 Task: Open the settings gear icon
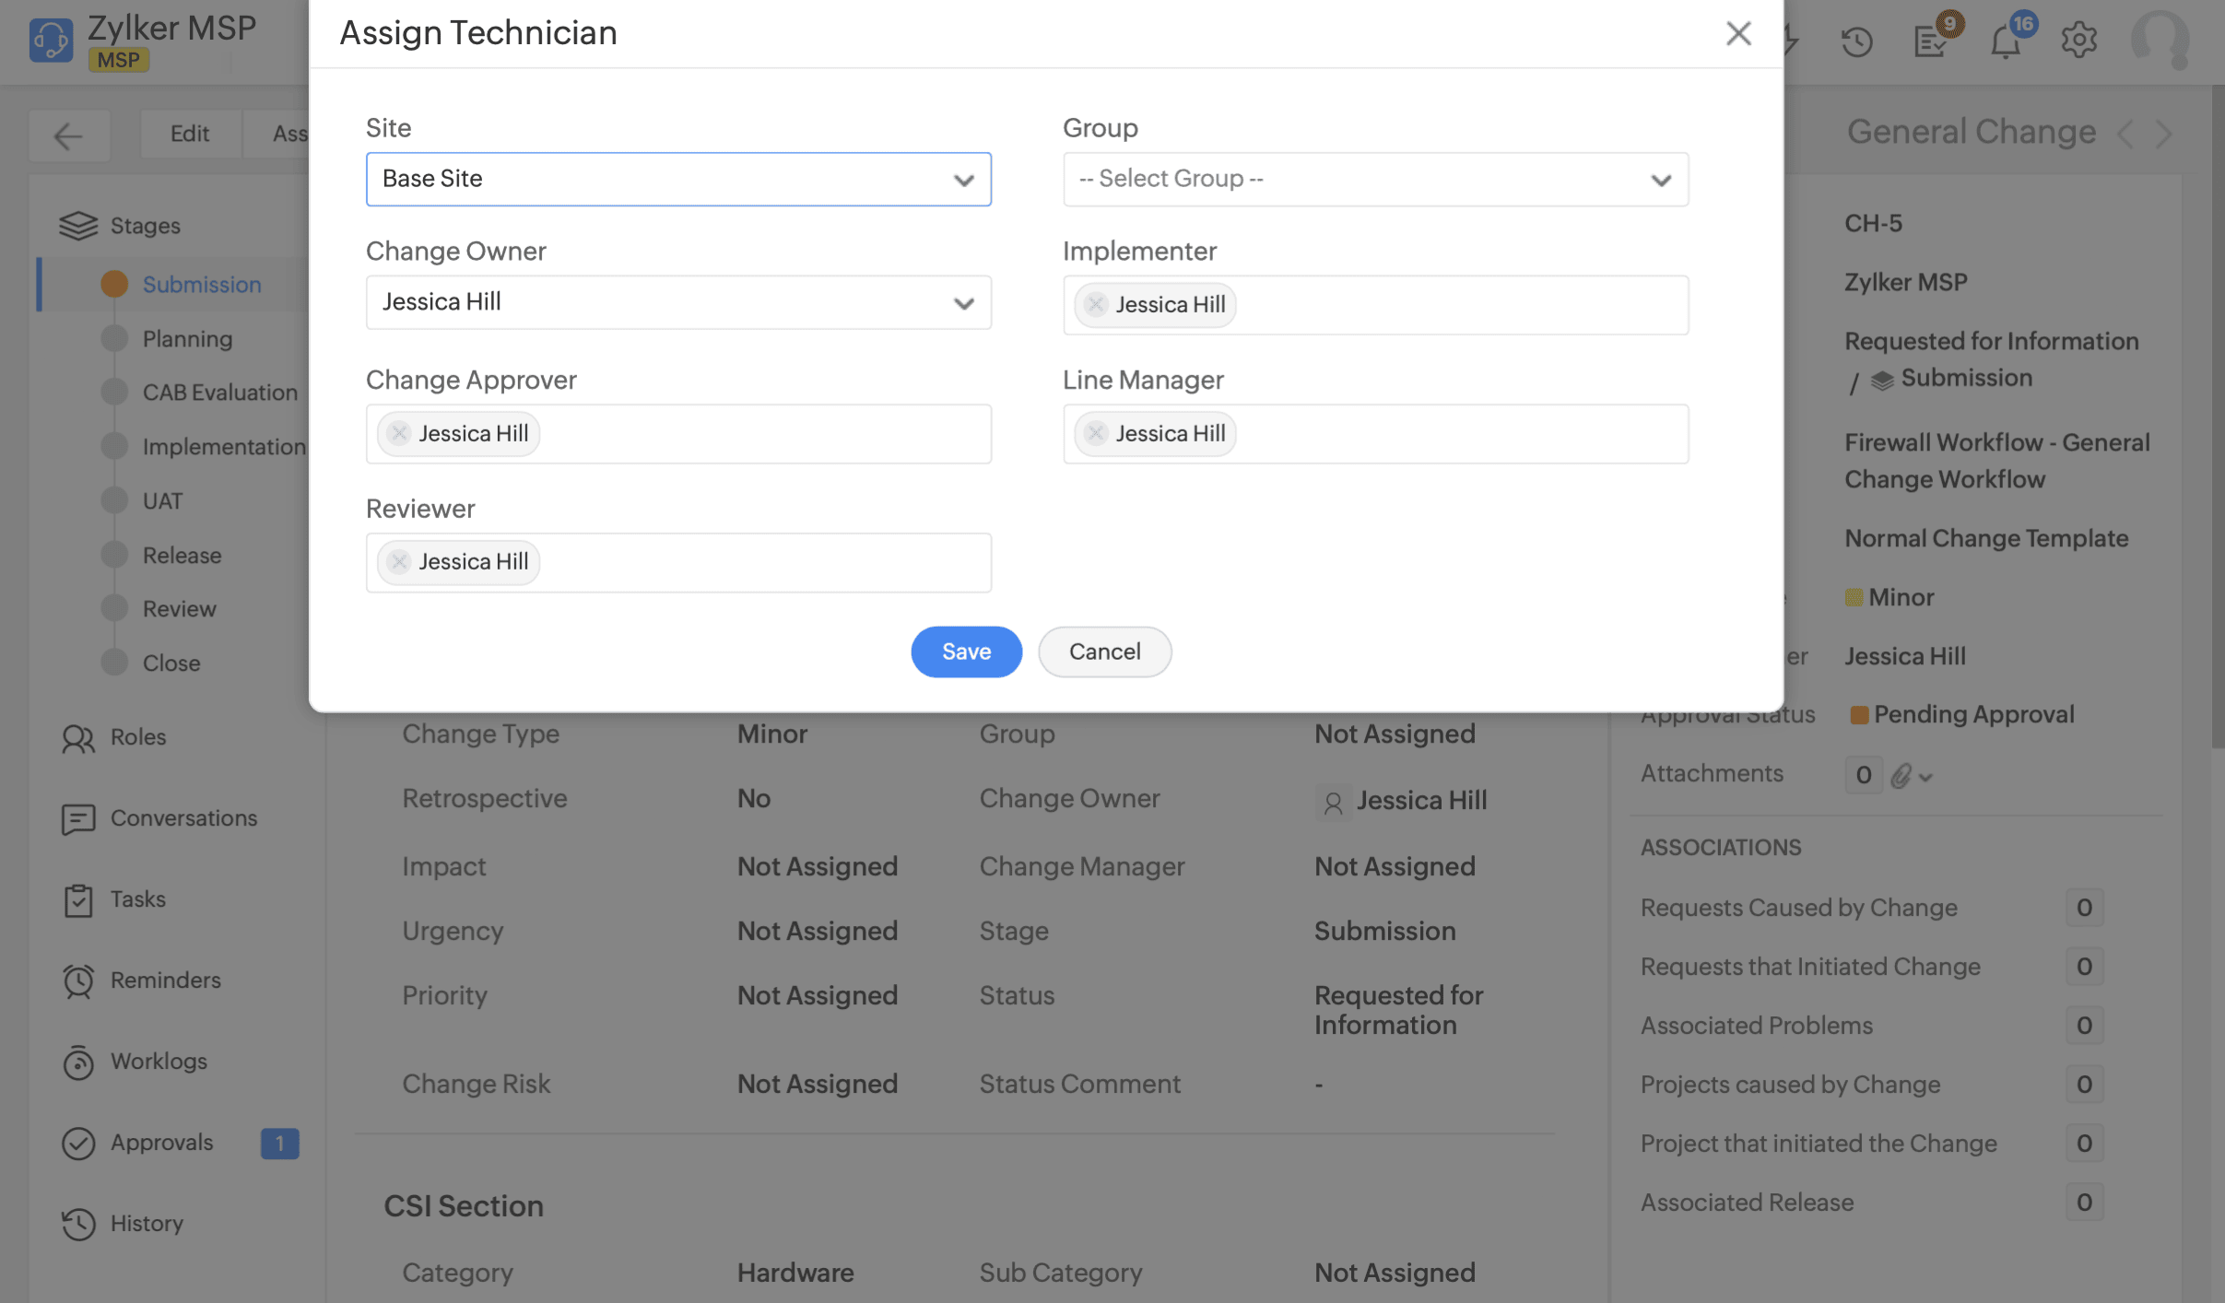coord(2078,41)
